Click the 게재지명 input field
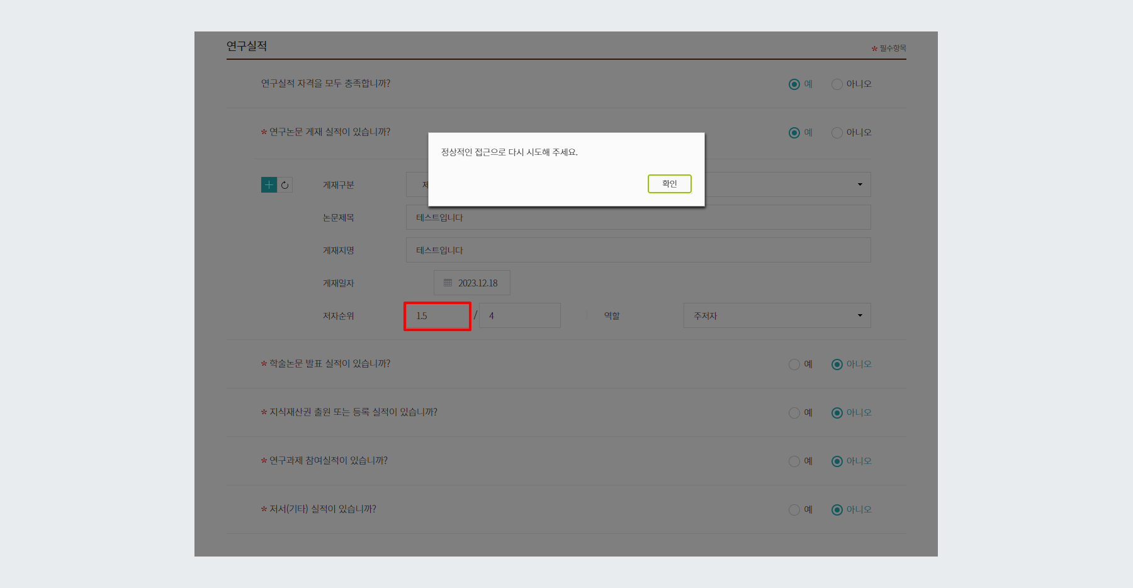The width and height of the screenshot is (1133, 588). pos(638,250)
